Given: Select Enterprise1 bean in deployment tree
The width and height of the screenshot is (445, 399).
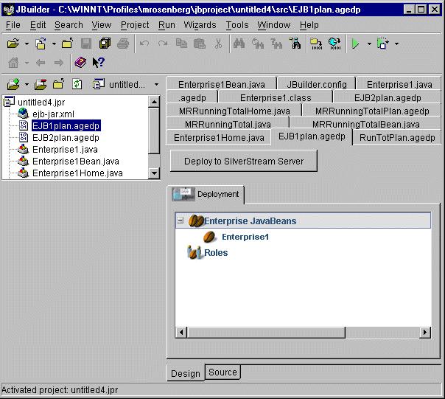Looking at the screenshot, I should tap(245, 237).
